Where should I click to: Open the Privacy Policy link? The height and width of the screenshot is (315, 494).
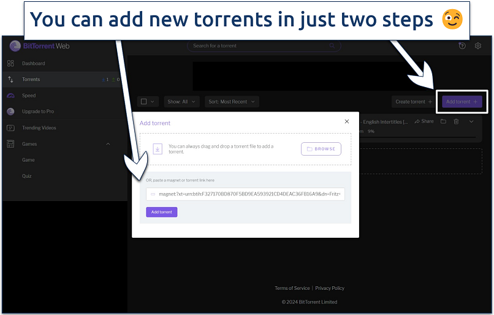pos(330,288)
